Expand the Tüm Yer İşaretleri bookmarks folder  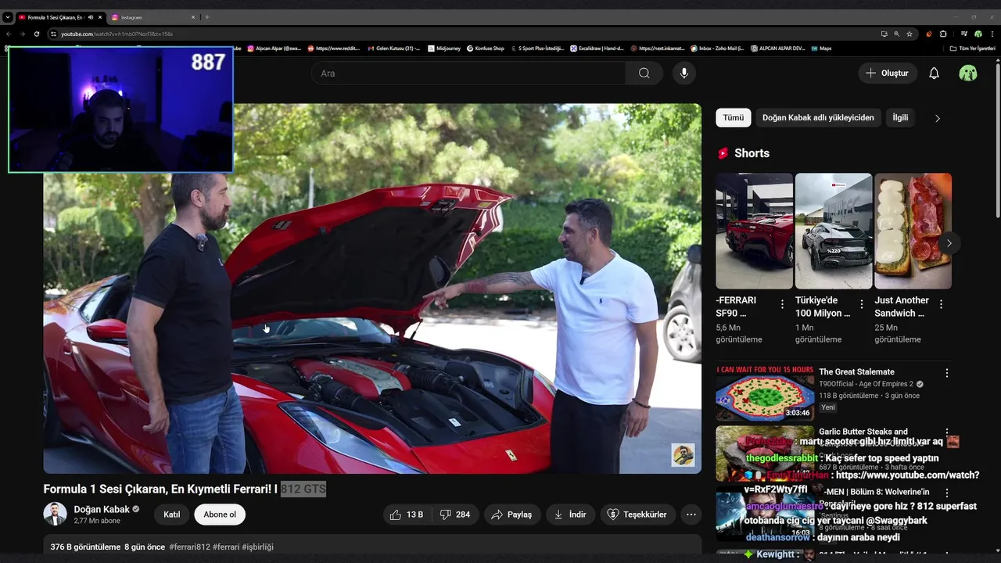click(972, 48)
